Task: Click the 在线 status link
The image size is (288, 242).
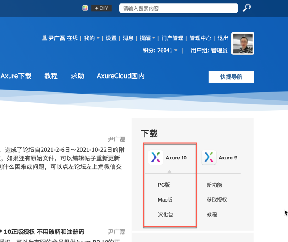Action: pyautogui.click(x=72, y=38)
